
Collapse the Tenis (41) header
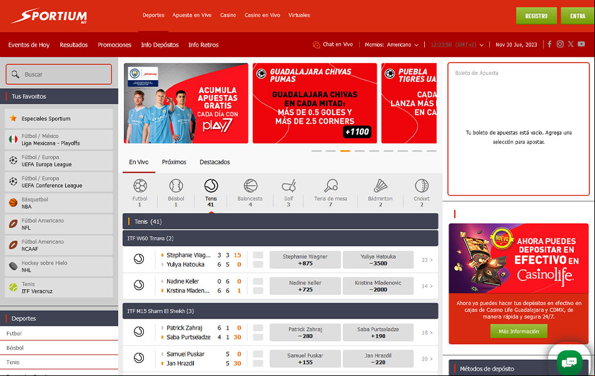click(x=280, y=221)
